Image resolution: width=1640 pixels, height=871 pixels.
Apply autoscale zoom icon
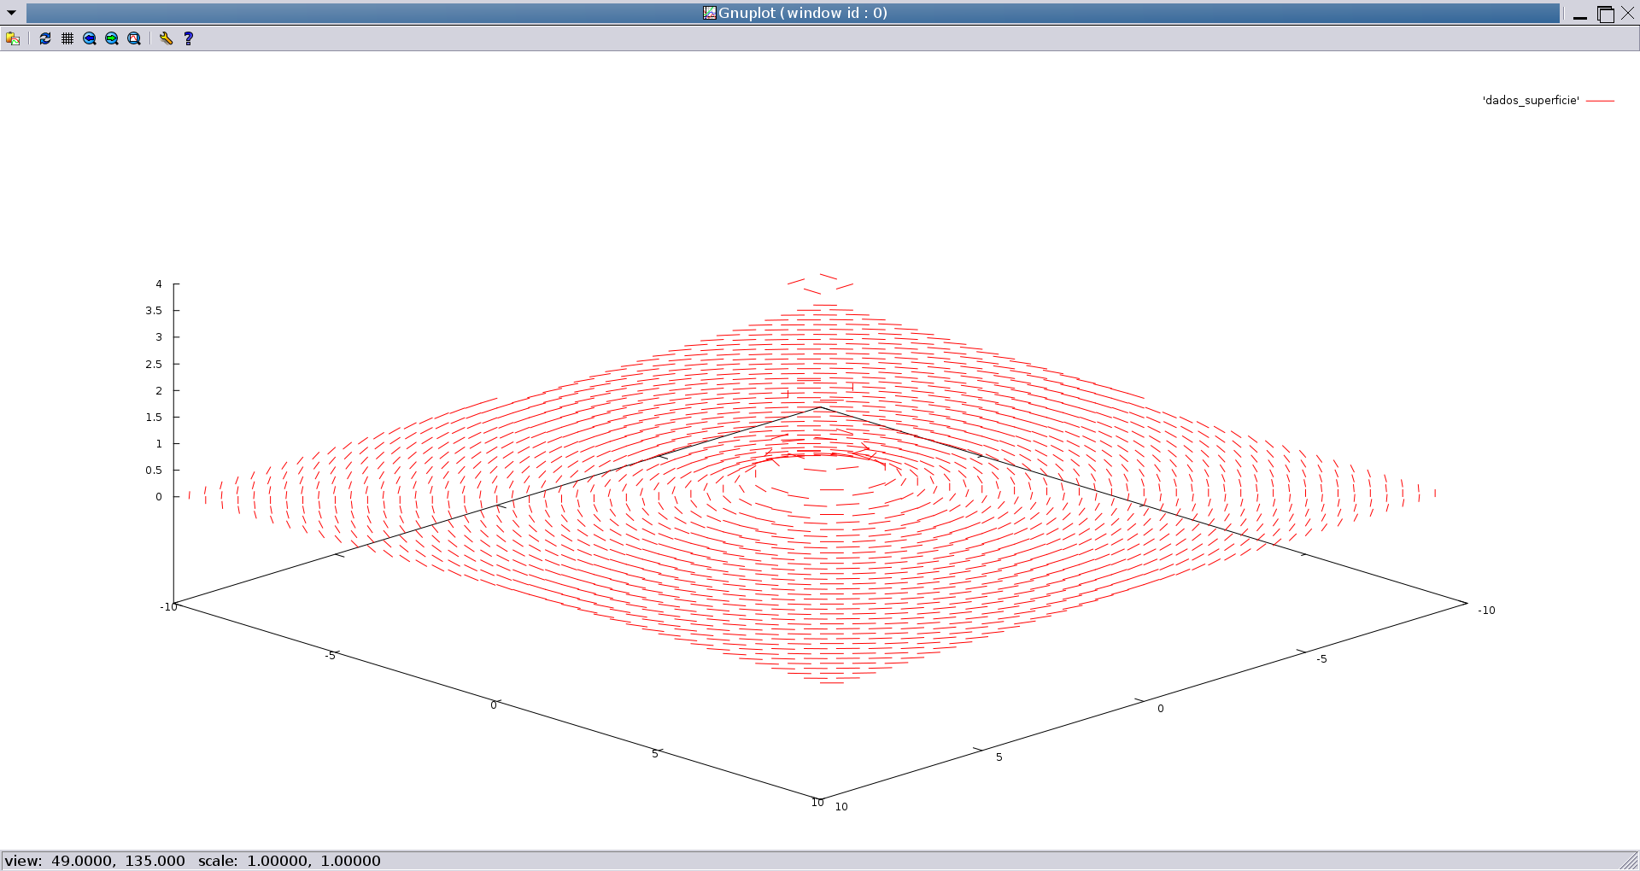point(134,38)
